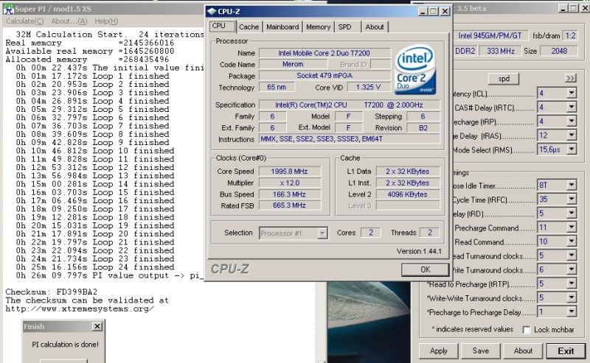The image size is (590, 363).
Task: Click the memory Size 2048 field
Action: (x=559, y=51)
